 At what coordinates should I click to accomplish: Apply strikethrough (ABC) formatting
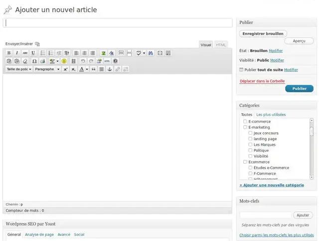pyautogui.click(x=25, y=53)
